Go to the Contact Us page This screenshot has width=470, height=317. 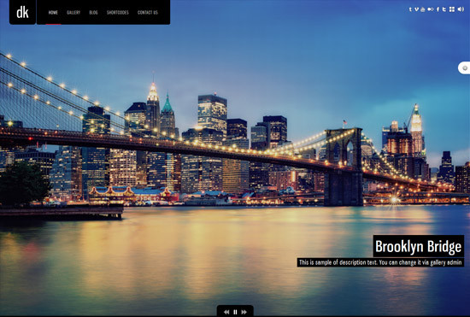click(148, 12)
